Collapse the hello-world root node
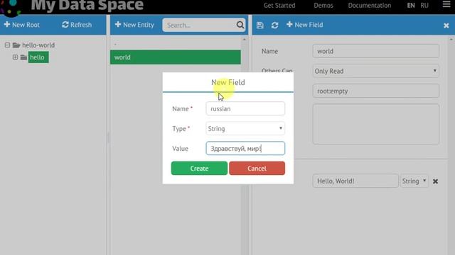The width and height of the screenshot is (455, 255). [7, 45]
